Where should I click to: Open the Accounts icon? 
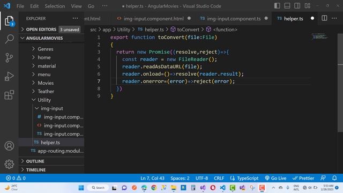pos(9,146)
